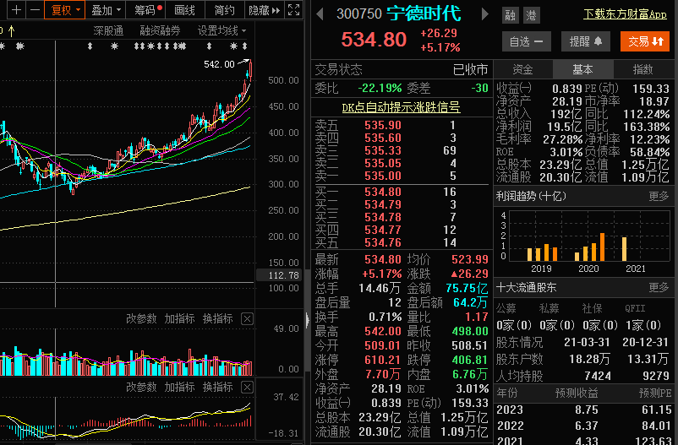The height and width of the screenshot is (445, 678).
Task: Click 加指标 in volume indicator panel
Action: tap(179, 319)
